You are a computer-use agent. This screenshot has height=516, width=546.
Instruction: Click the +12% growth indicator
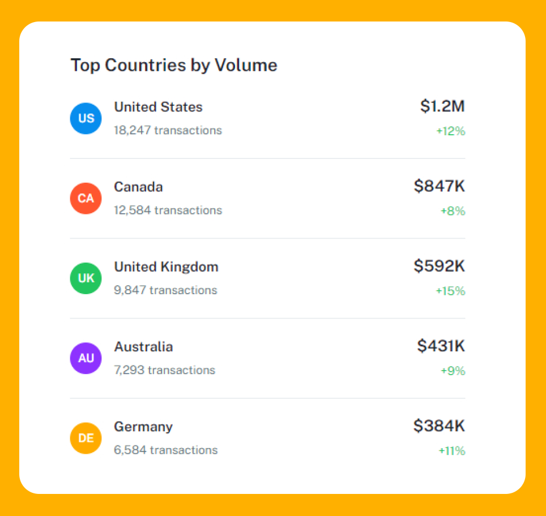[x=450, y=131]
